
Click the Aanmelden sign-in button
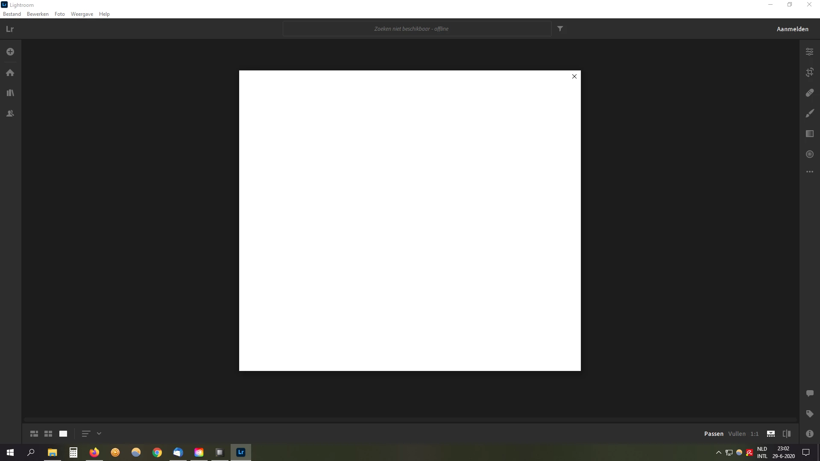pos(792,29)
